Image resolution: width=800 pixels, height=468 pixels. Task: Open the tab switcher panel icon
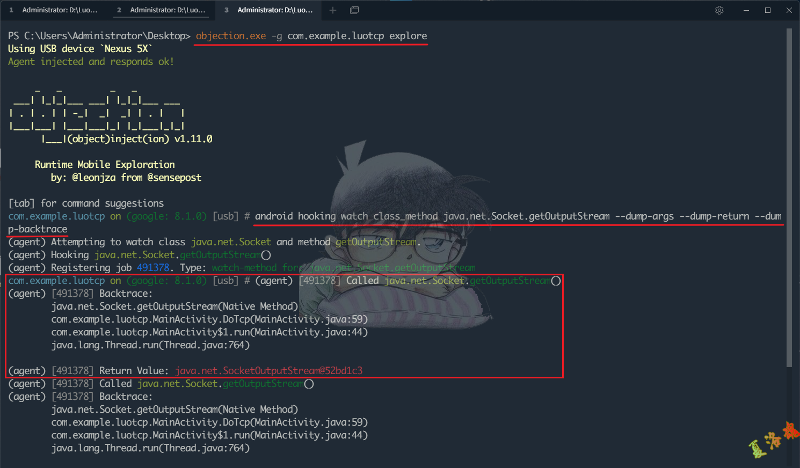click(x=354, y=10)
